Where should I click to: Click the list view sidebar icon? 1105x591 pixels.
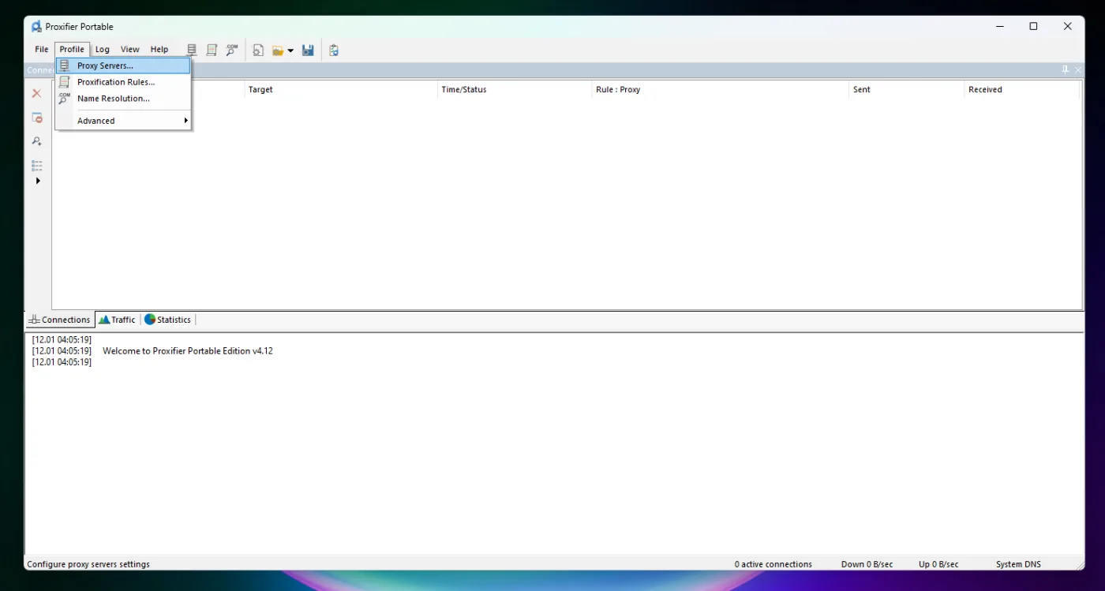click(x=36, y=166)
